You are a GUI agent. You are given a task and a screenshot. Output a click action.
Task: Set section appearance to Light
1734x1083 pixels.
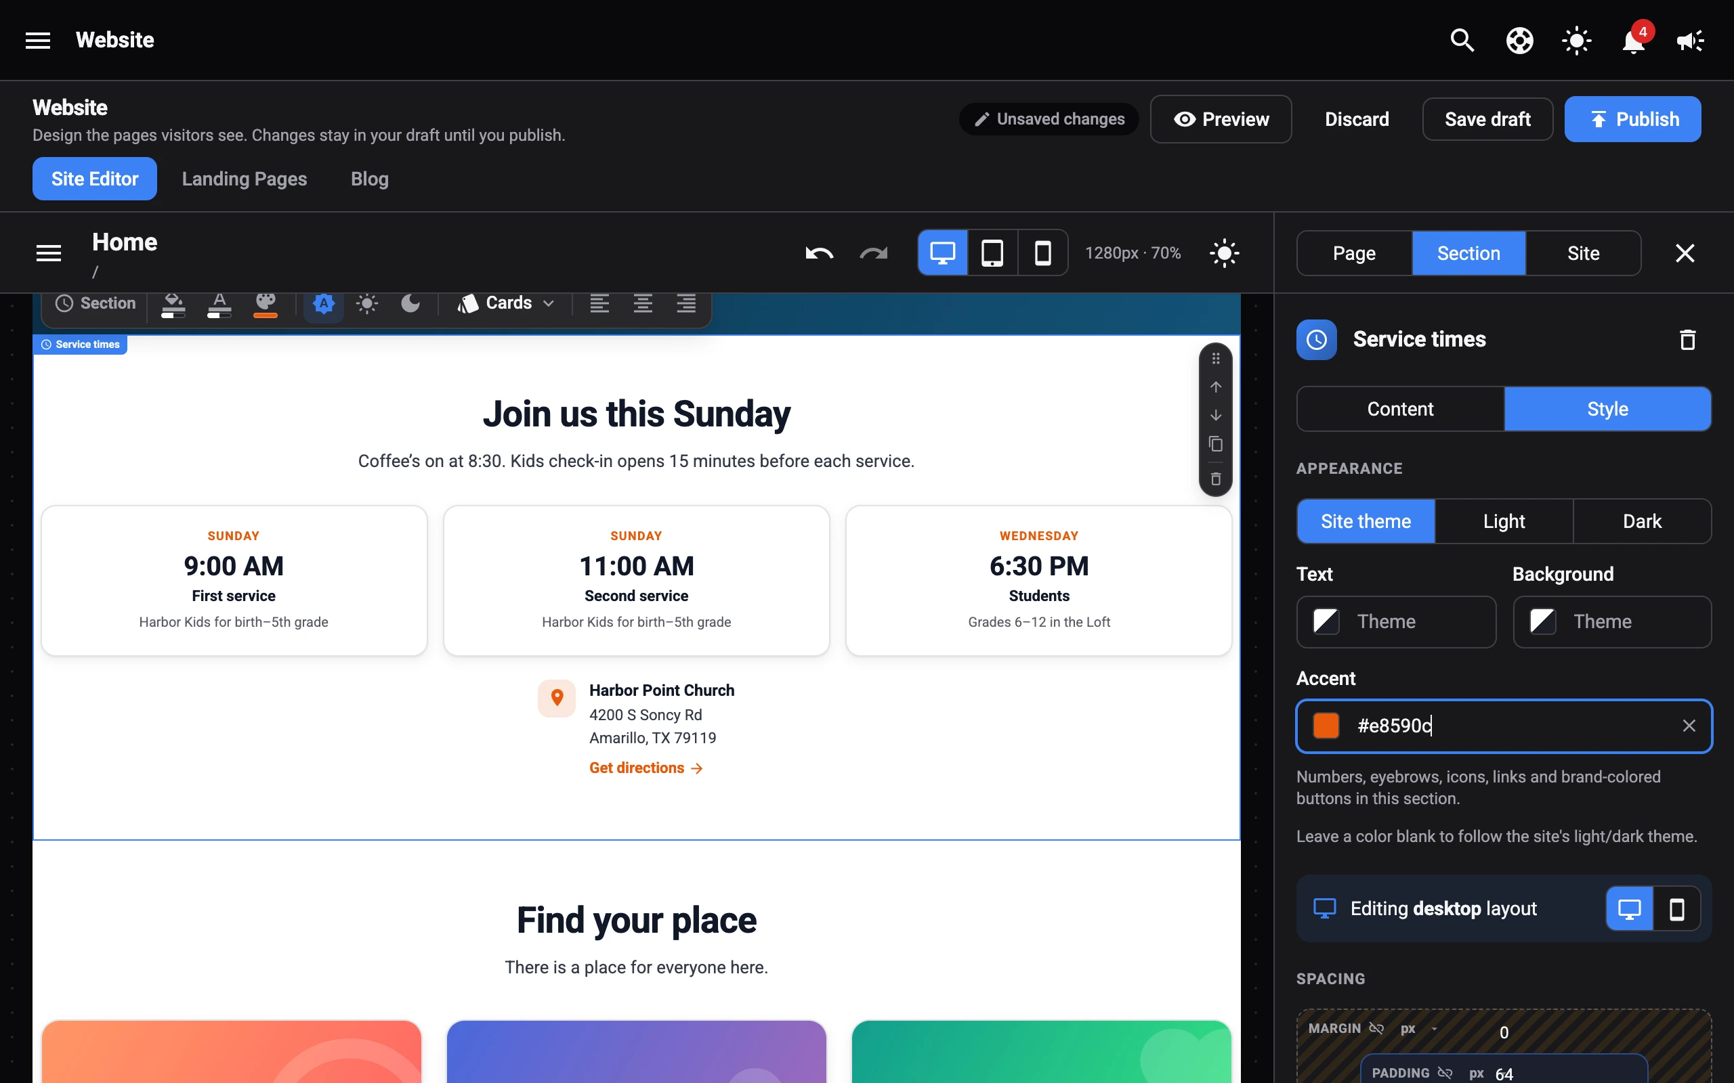[1504, 521]
